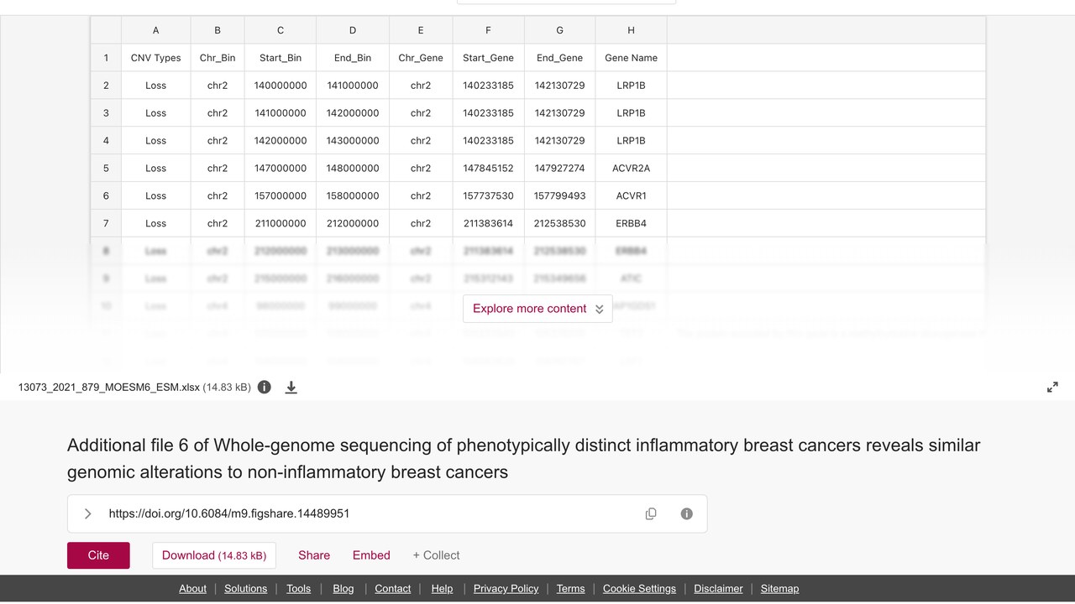Click the ERBB4 cell in row 7

[631, 223]
